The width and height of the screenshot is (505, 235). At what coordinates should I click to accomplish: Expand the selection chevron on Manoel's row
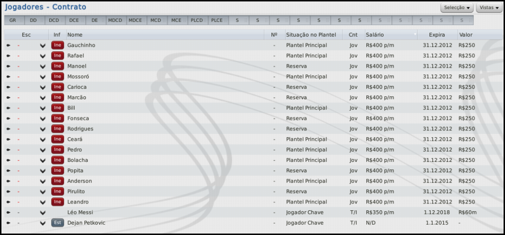click(x=43, y=66)
